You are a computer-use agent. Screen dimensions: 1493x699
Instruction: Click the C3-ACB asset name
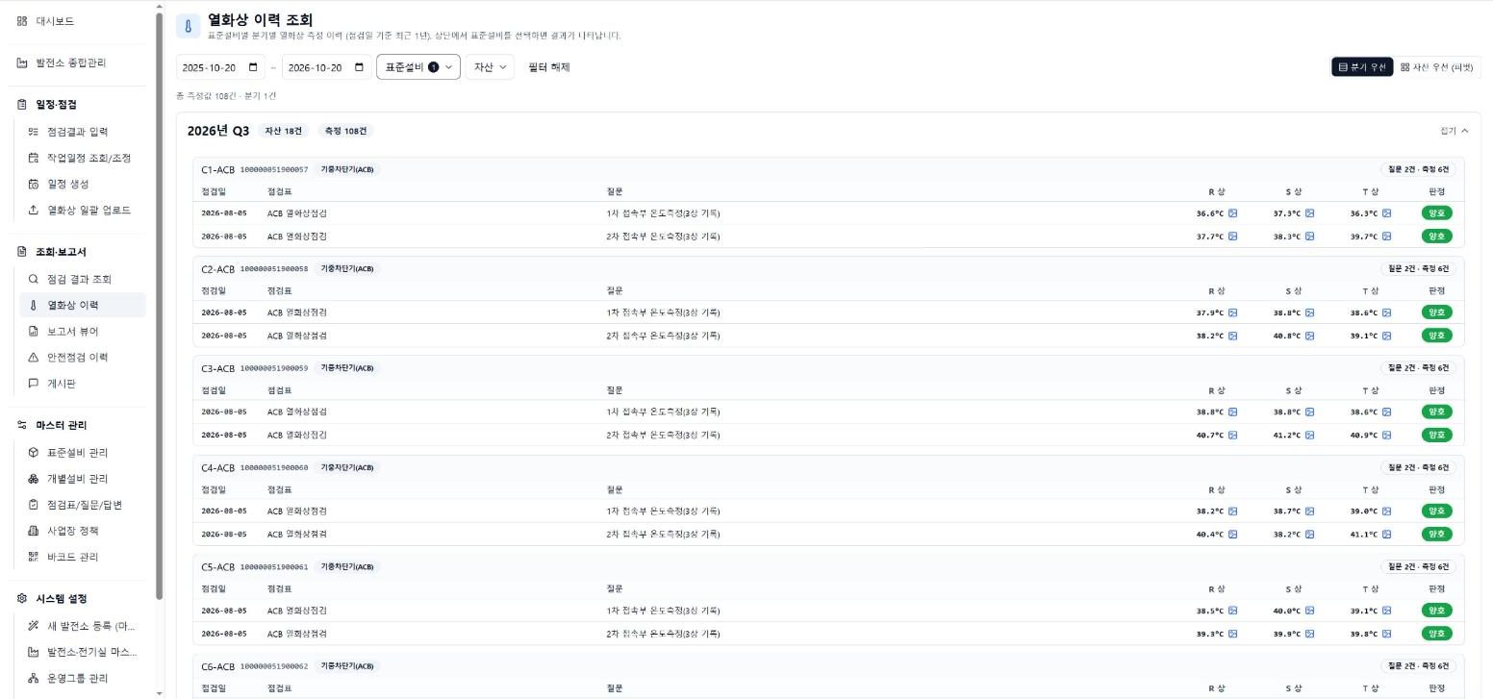(x=217, y=368)
